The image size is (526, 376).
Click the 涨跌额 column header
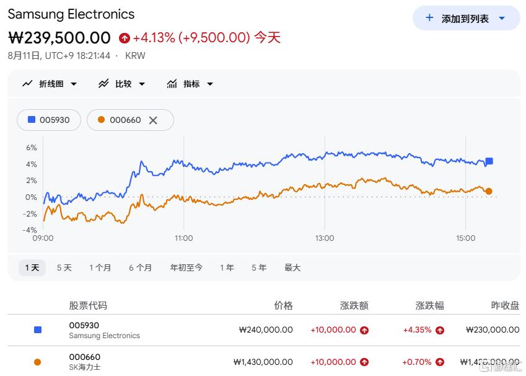coord(354,305)
